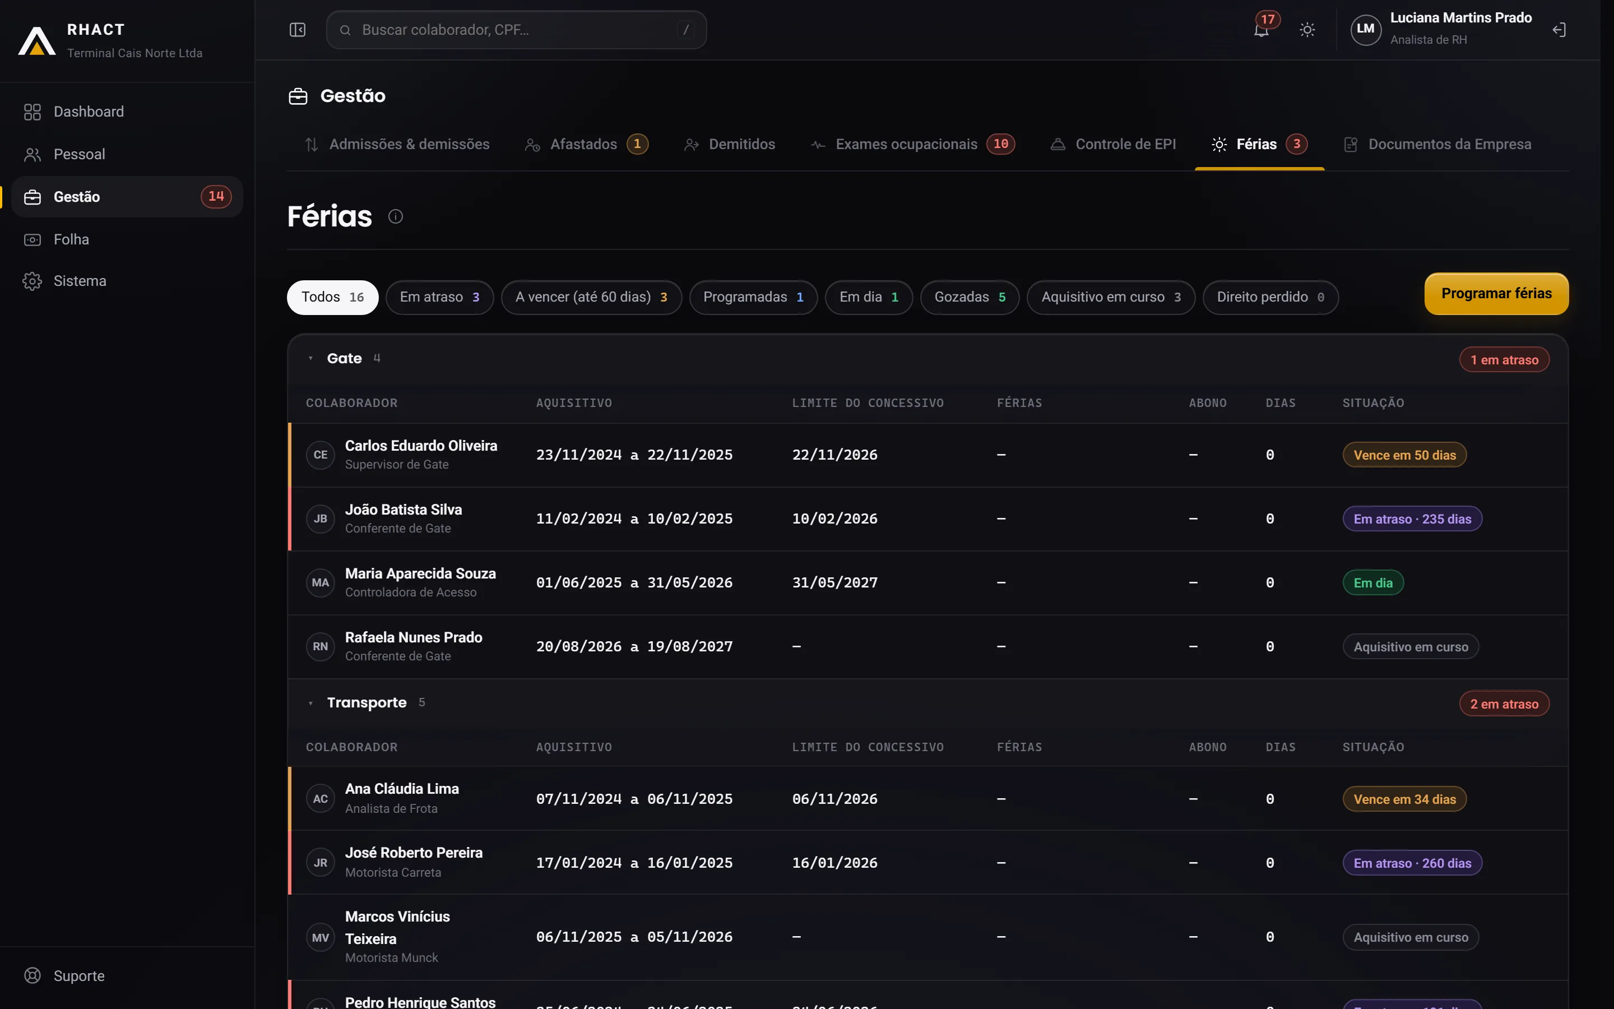
Task: Go to Dashboard in sidebar
Action: [x=127, y=112]
